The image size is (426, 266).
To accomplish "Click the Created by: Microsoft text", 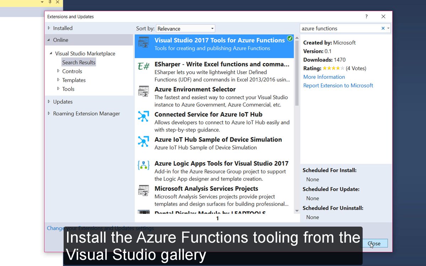I will click(x=329, y=43).
